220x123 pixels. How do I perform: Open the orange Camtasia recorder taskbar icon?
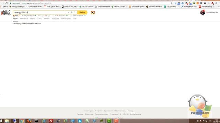tap(116, 121)
